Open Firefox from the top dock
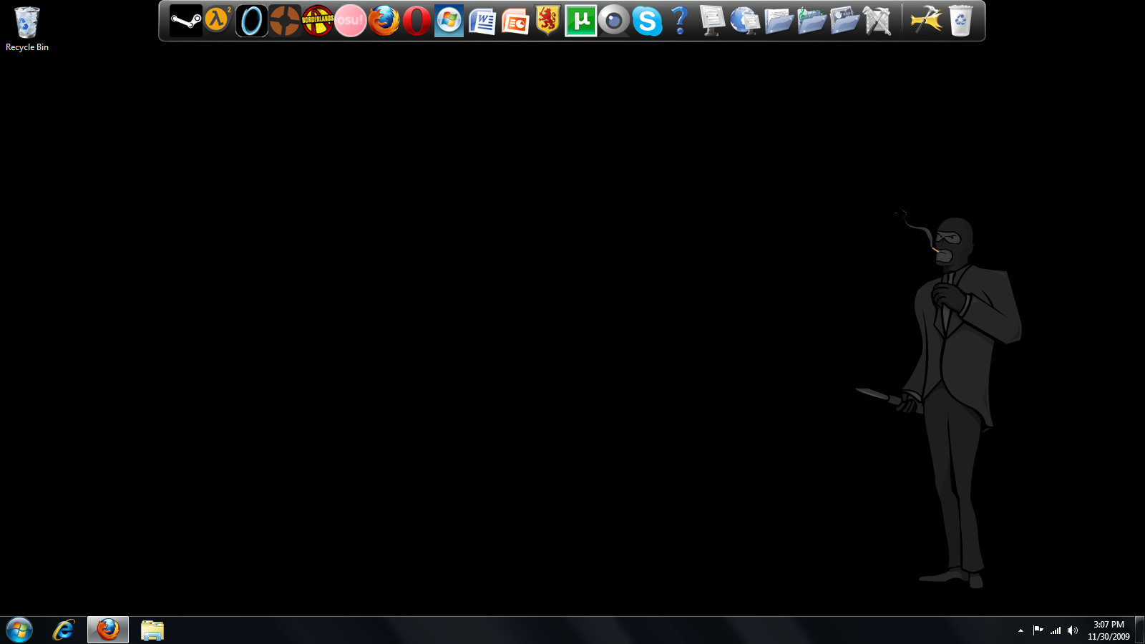Screen dimensions: 1145x644 pyautogui.click(x=384, y=21)
